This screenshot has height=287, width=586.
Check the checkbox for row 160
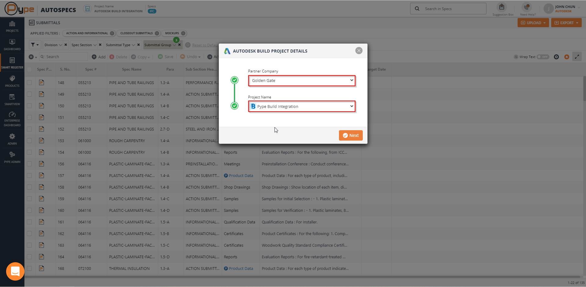click(x=29, y=210)
